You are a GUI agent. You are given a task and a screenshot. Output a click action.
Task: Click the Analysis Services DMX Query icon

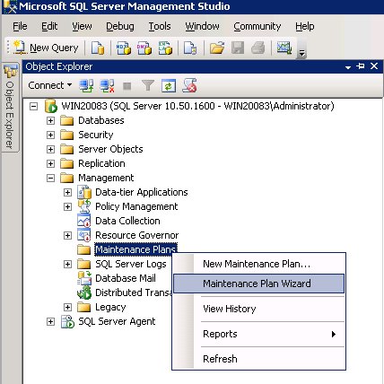[144, 48]
